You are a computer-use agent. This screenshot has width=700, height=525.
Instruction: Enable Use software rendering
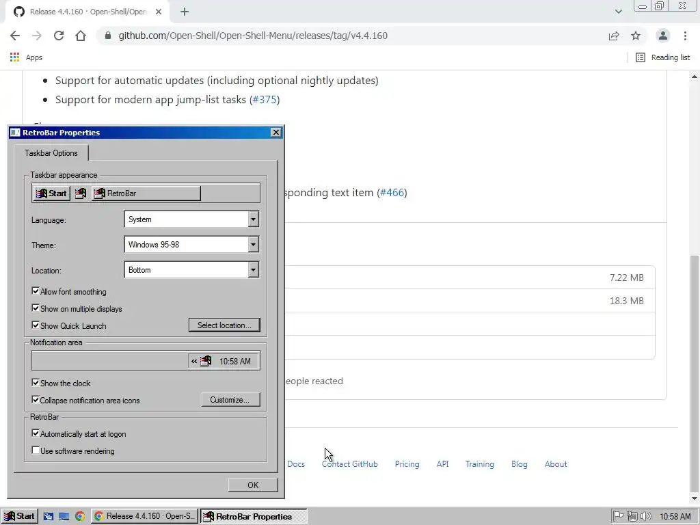click(x=36, y=450)
